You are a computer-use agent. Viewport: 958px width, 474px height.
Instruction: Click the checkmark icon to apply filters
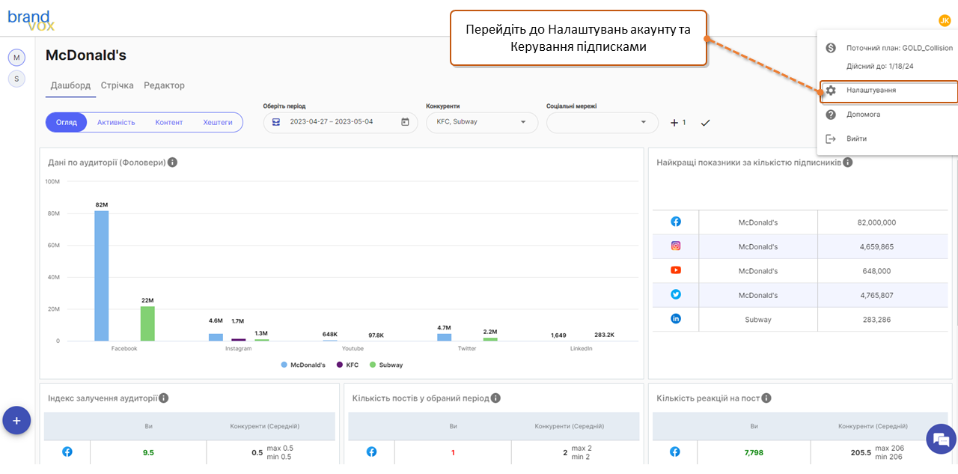point(705,123)
